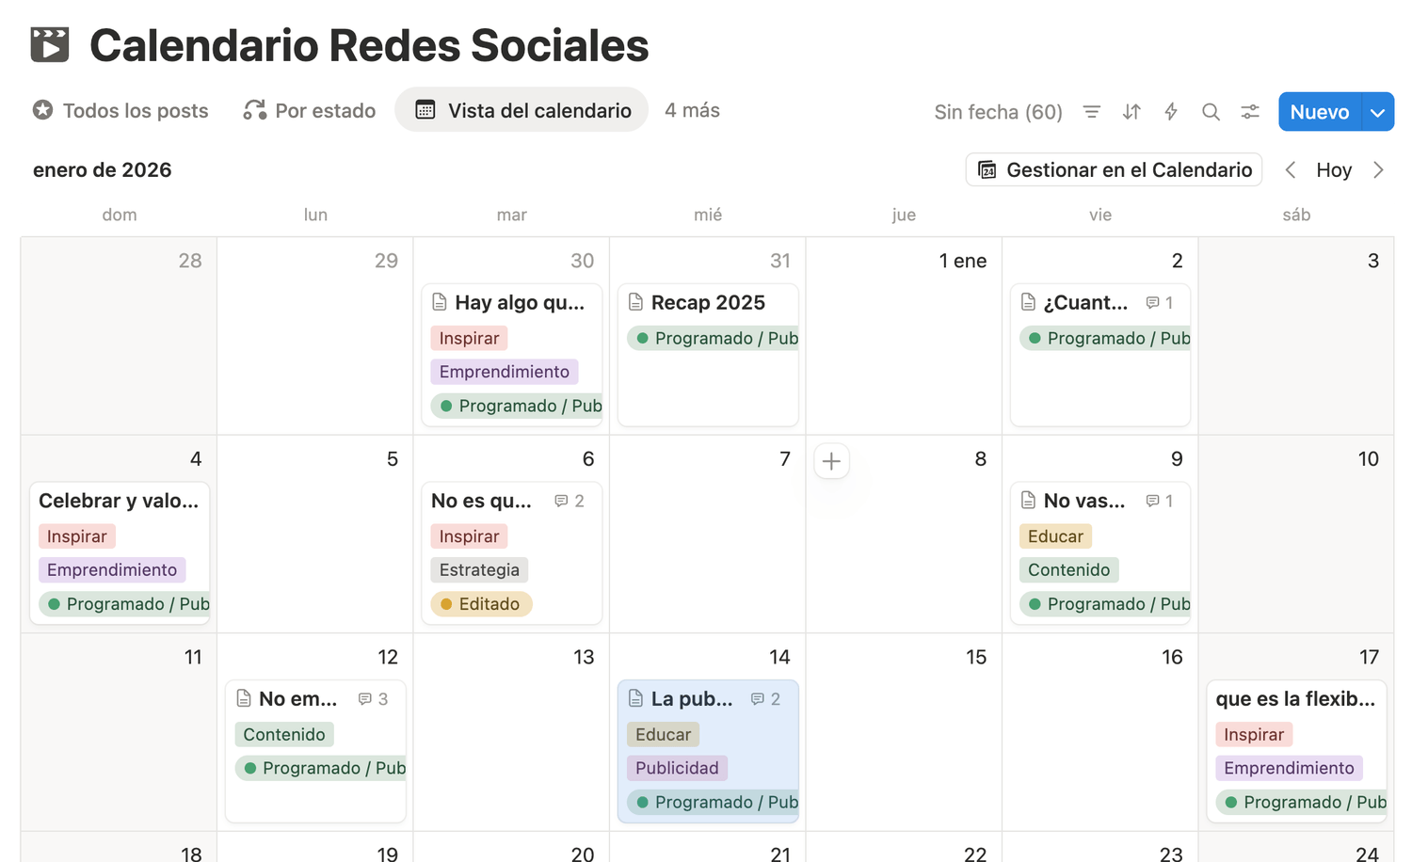Screen dimensions: 1412x862
Task: Add a new entry with the plus icon on January 8
Action: click(x=831, y=461)
